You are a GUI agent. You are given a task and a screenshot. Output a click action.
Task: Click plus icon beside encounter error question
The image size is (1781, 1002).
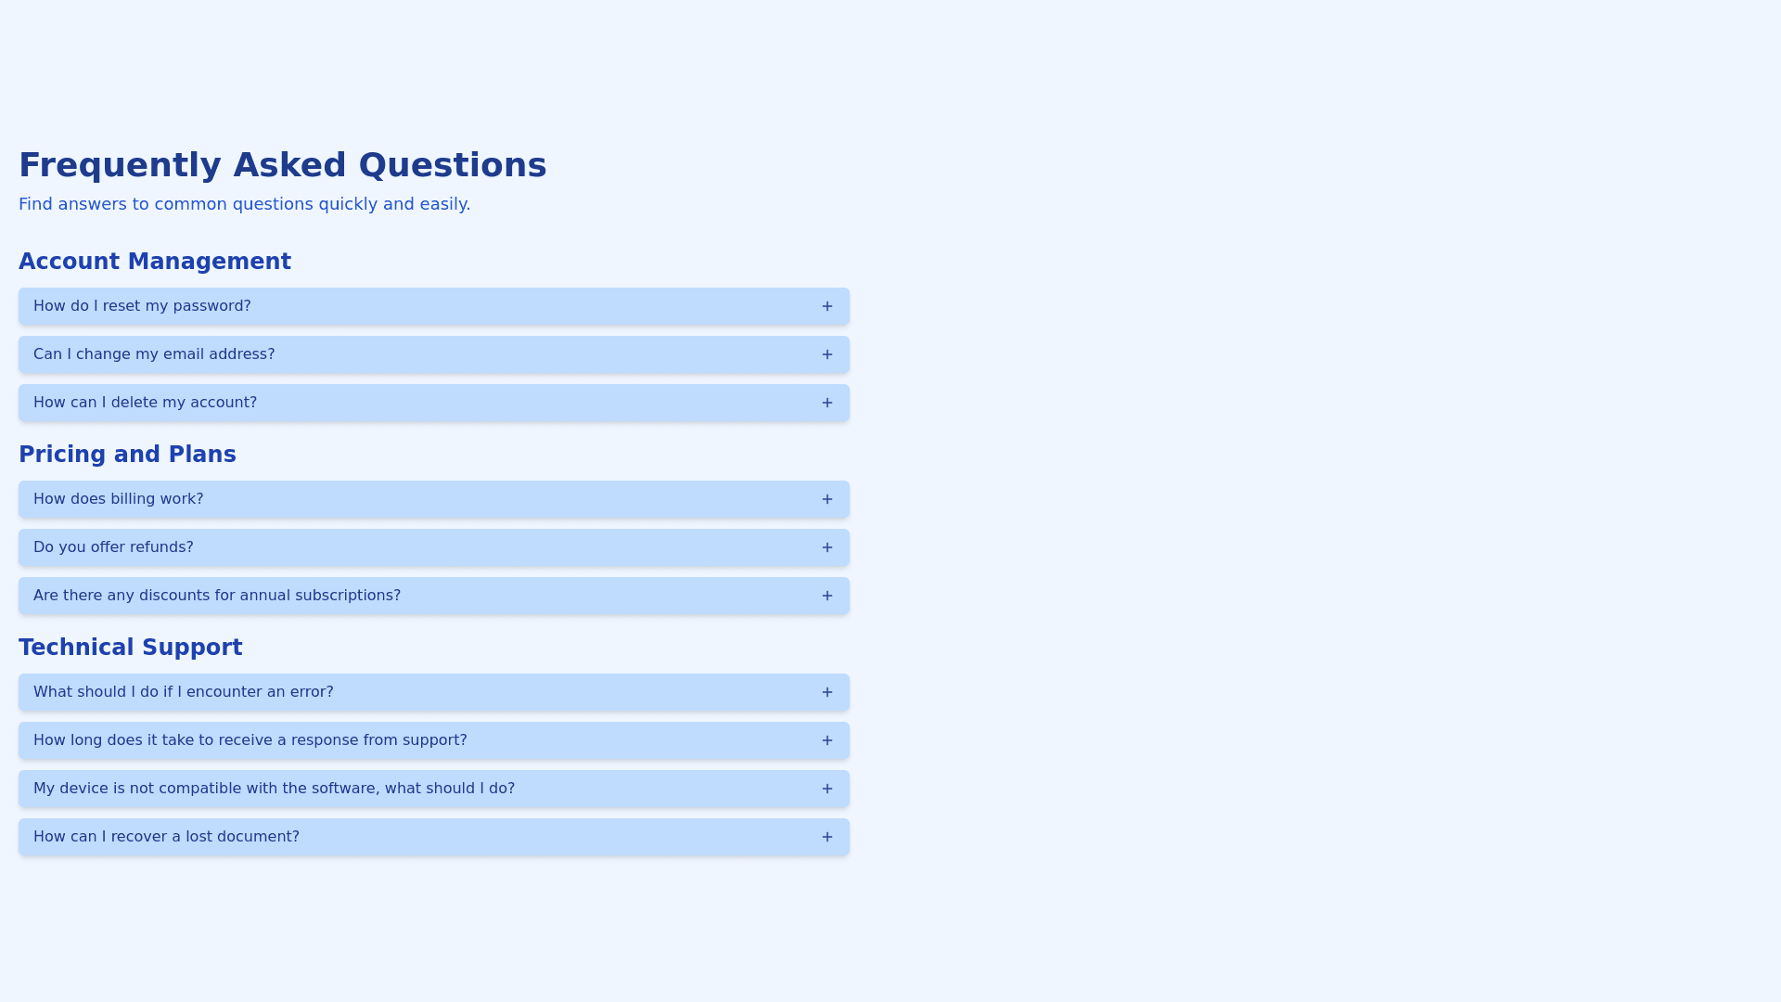pos(826,692)
